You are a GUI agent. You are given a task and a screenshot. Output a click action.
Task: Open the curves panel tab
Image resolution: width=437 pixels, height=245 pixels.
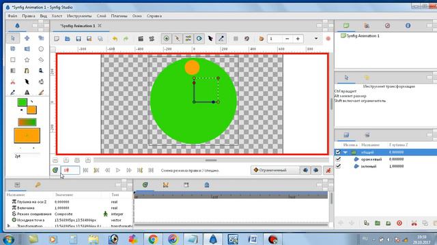pyautogui.click(x=166, y=185)
